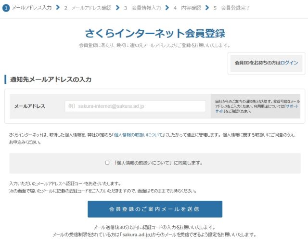Click the メール送信後30分以内 notice text
Viewport: 308px width, 246px height.
tap(154, 227)
